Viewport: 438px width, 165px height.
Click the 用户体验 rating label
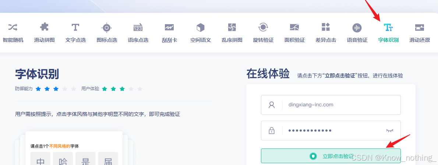(90, 89)
